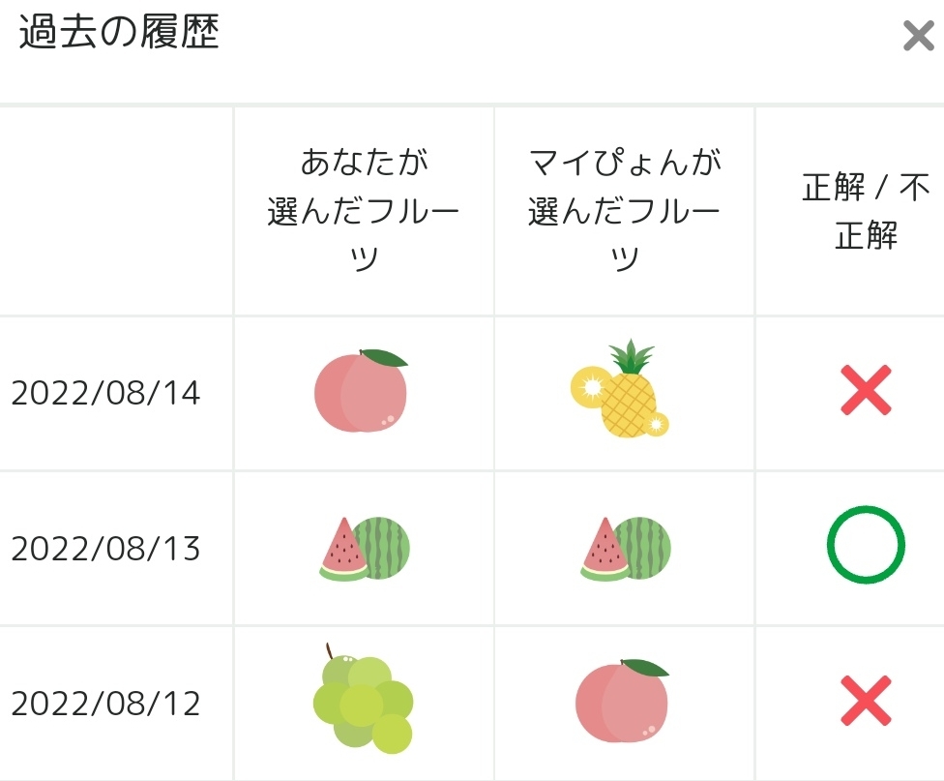Click the peach マイぴょん chose on 2022/08/12
Screen dimensions: 944x781
pos(622,701)
